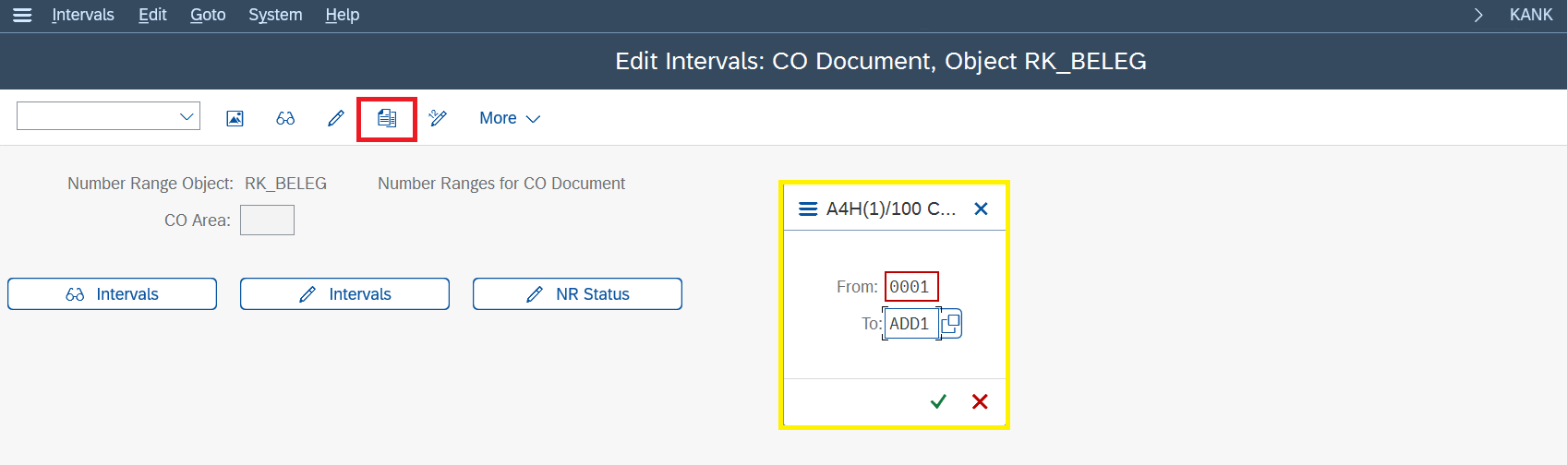The image size is (1567, 465).
Task: Click the NR Status button
Action: click(577, 294)
